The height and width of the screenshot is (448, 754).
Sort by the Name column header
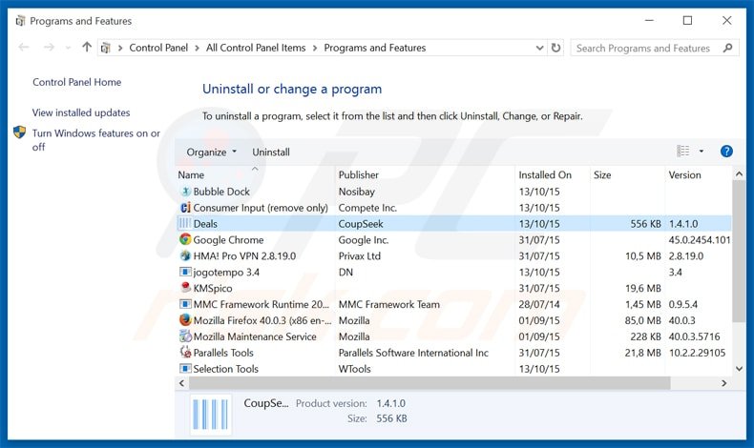coord(255,174)
